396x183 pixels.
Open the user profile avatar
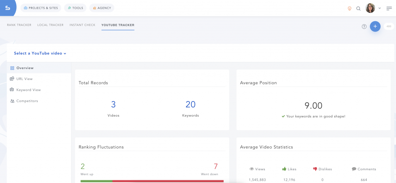370,8
